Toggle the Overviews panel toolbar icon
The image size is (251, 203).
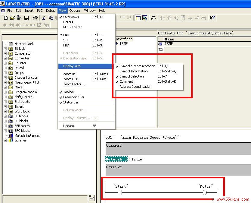tap(138, 18)
